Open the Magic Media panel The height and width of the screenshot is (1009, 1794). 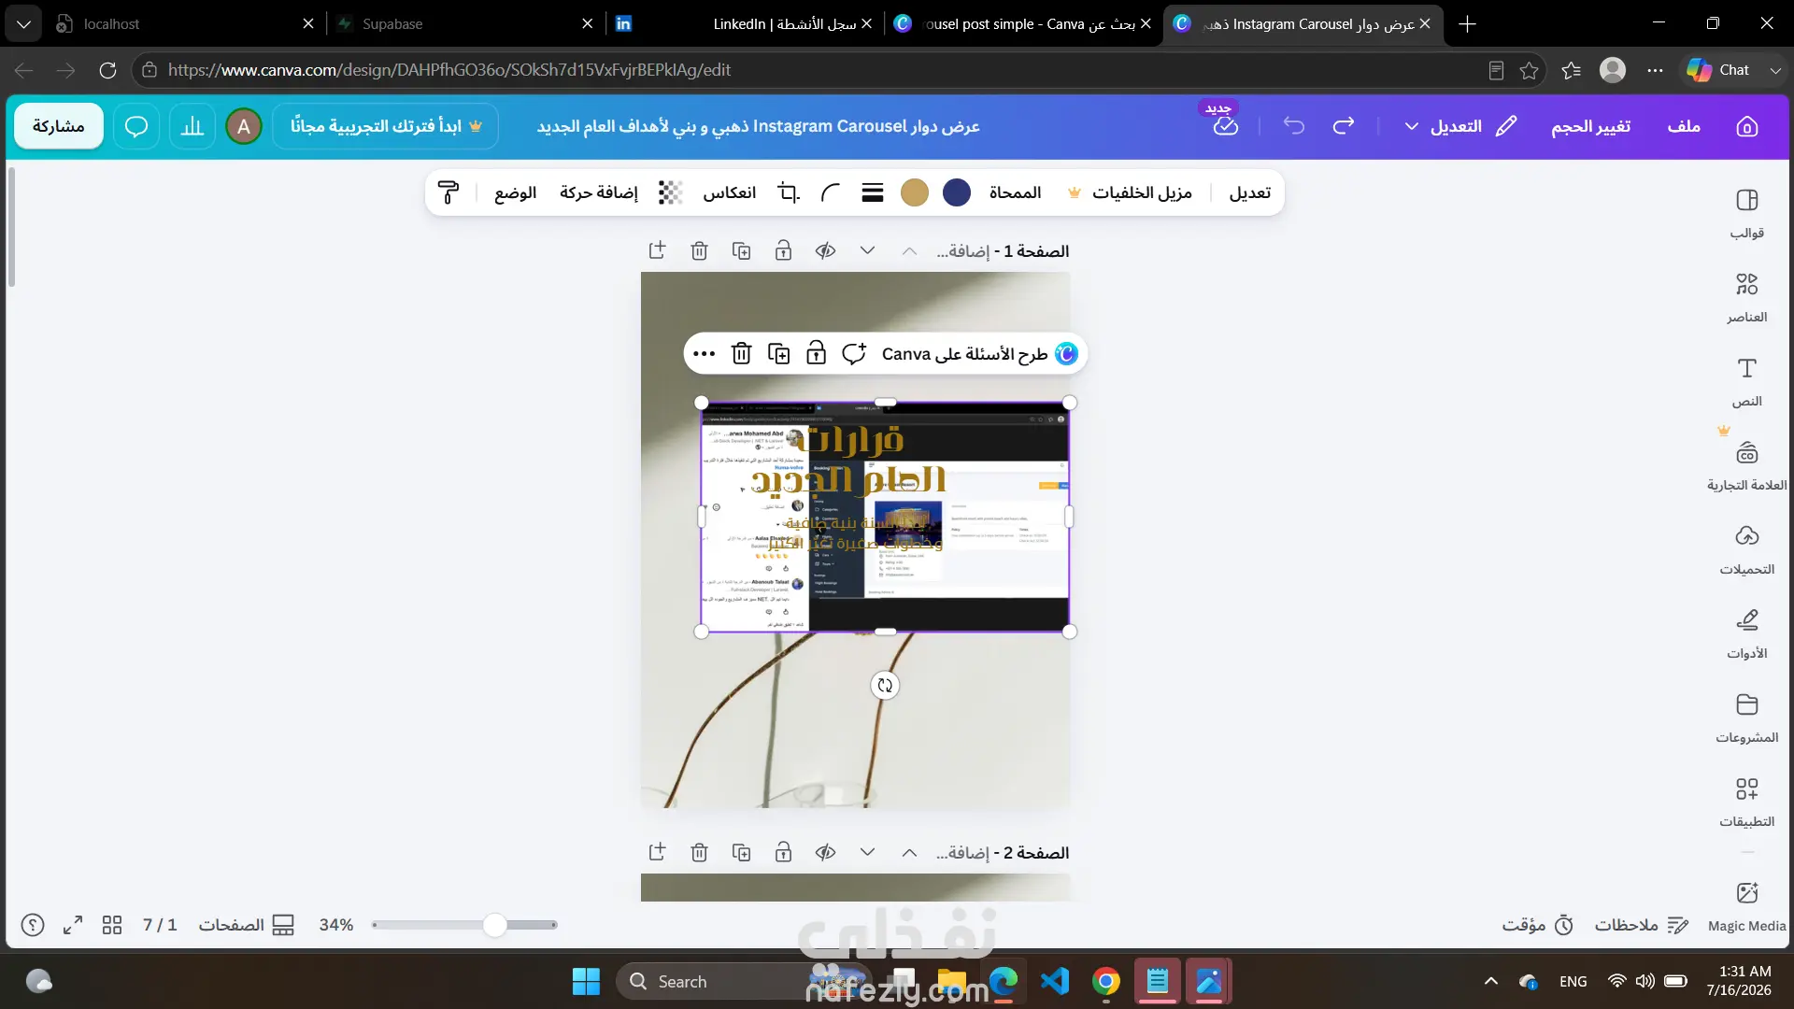tap(1746, 907)
